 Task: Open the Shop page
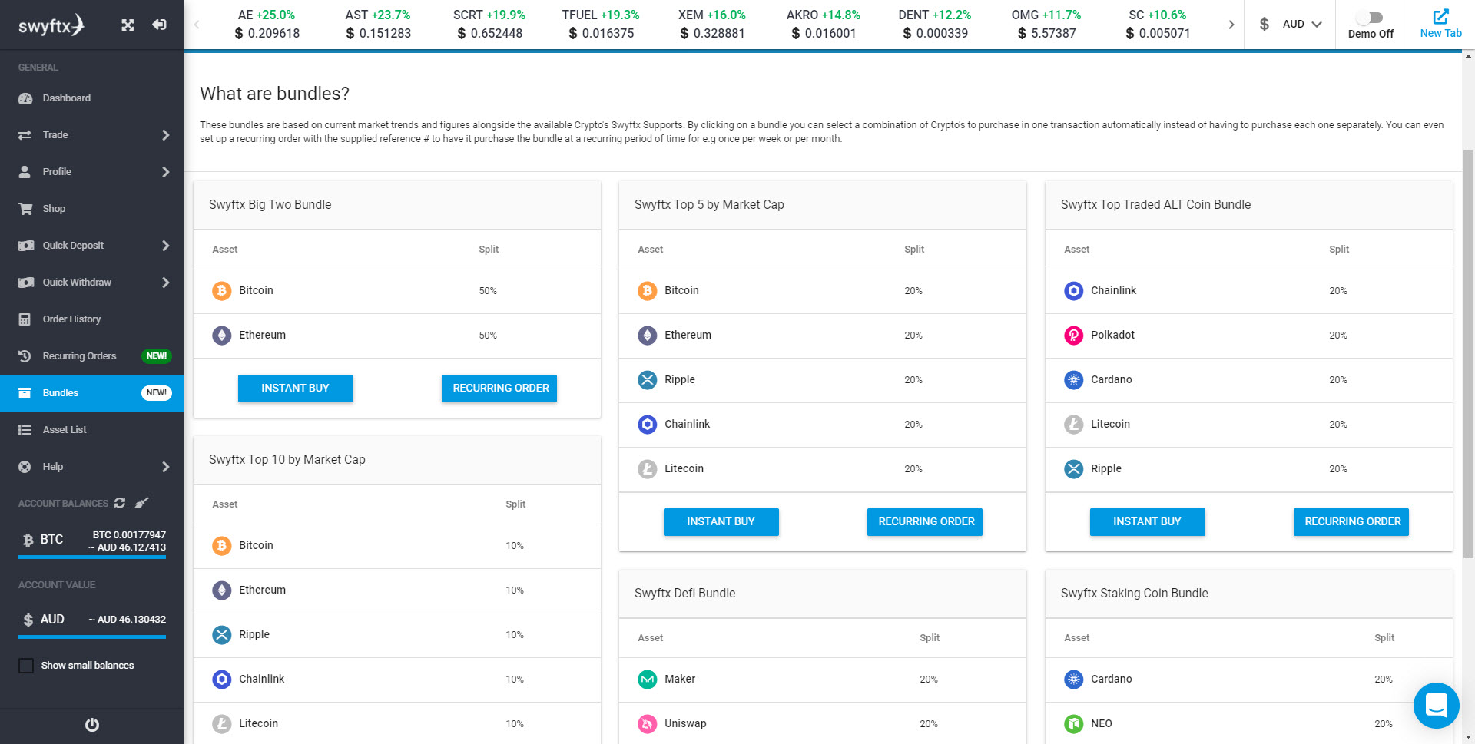92,209
